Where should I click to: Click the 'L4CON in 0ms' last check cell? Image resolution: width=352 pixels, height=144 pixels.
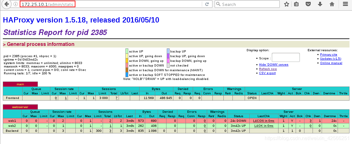coord(264,121)
